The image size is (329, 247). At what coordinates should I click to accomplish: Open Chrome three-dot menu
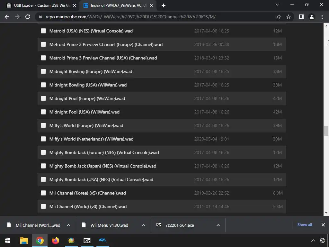coord(322,17)
